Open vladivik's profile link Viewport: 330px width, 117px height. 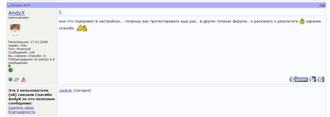pyautogui.click(x=65, y=91)
